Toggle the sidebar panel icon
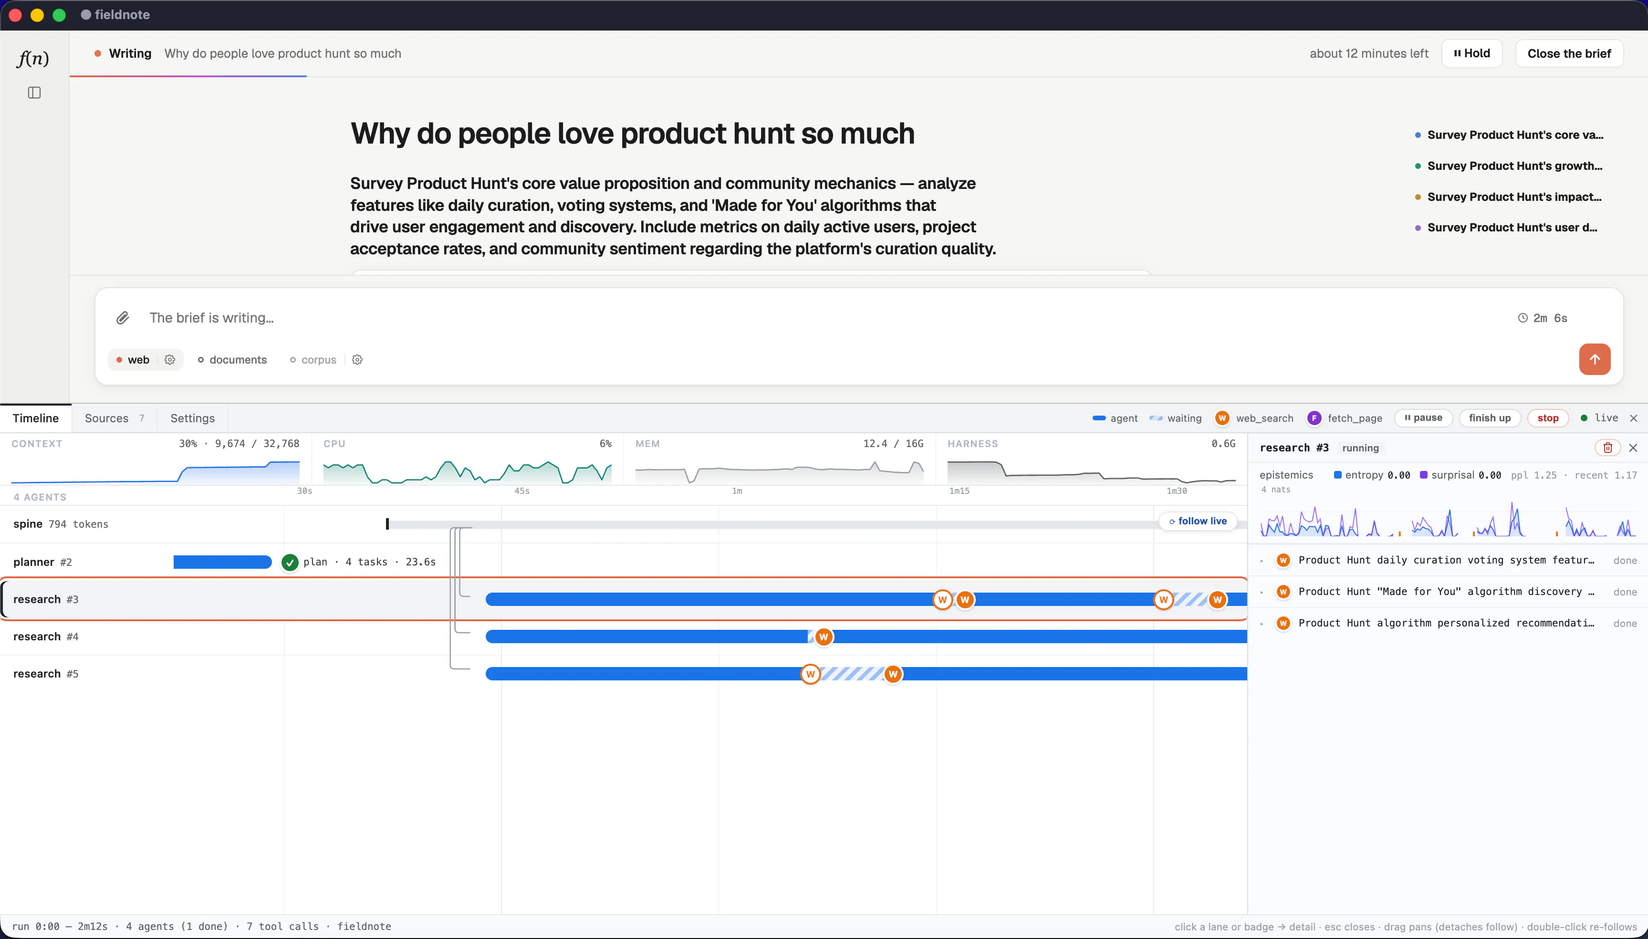The width and height of the screenshot is (1648, 939). pos(34,93)
